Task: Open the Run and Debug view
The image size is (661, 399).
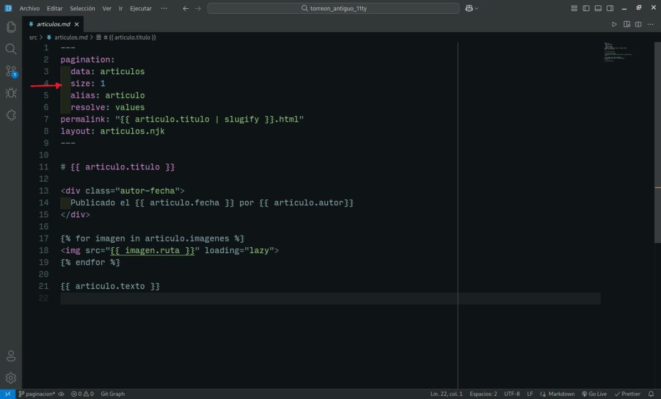Action: coord(11,93)
